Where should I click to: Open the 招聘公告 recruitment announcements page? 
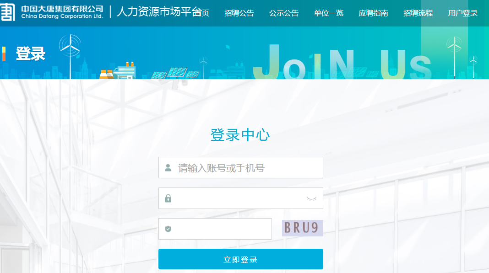click(x=239, y=13)
